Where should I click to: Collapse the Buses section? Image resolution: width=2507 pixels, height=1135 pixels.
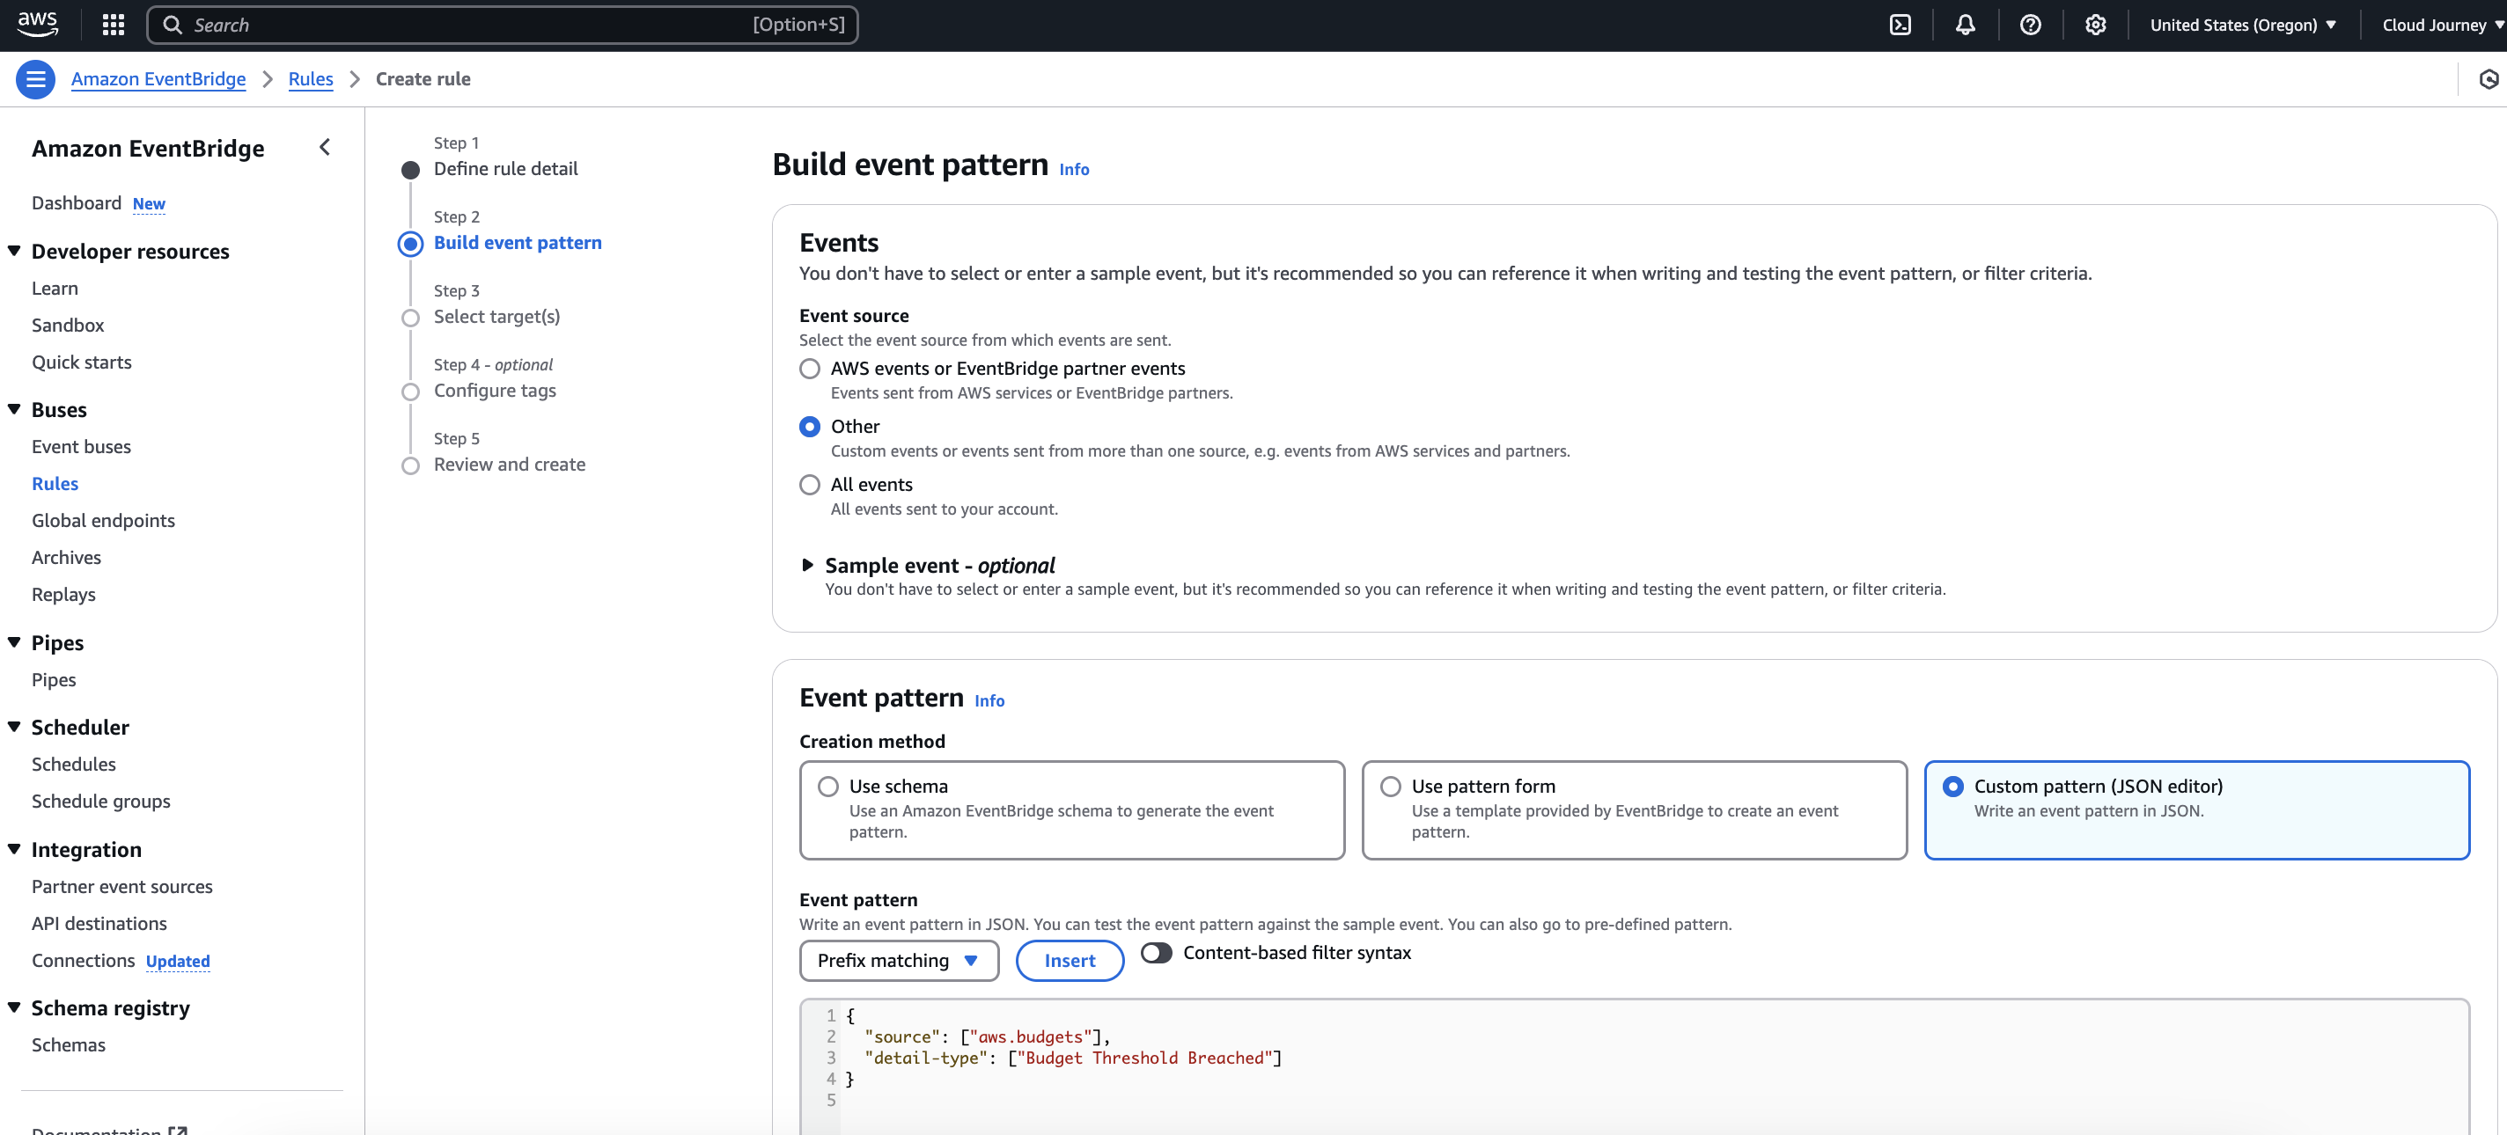click(15, 409)
